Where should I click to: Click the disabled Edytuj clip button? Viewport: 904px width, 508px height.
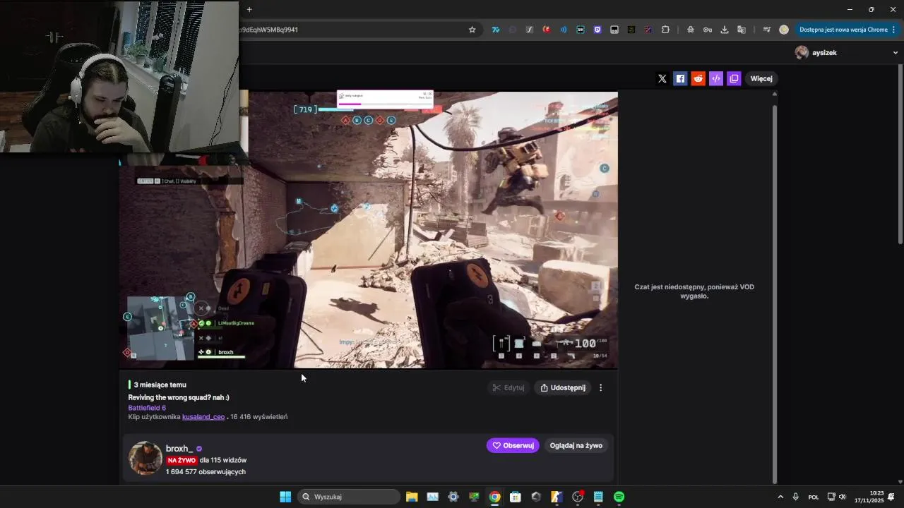[509, 387]
